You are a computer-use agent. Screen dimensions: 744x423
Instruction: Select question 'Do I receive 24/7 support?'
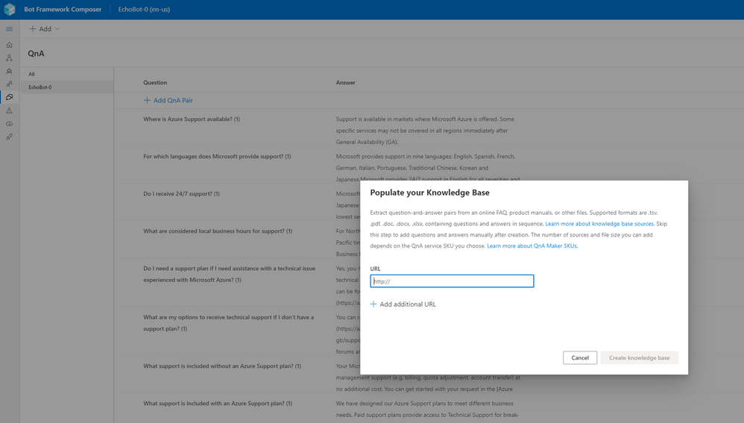point(181,194)
